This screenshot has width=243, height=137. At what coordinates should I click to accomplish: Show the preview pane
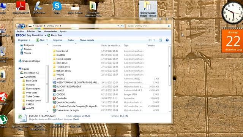tap(160, 40)
